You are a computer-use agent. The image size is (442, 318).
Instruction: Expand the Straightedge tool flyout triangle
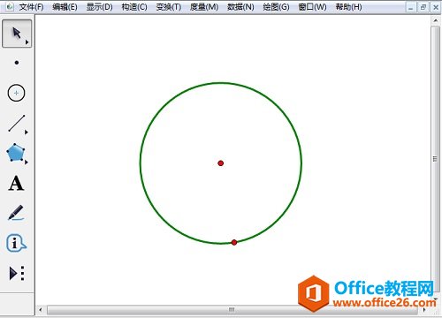coord(27,132)
